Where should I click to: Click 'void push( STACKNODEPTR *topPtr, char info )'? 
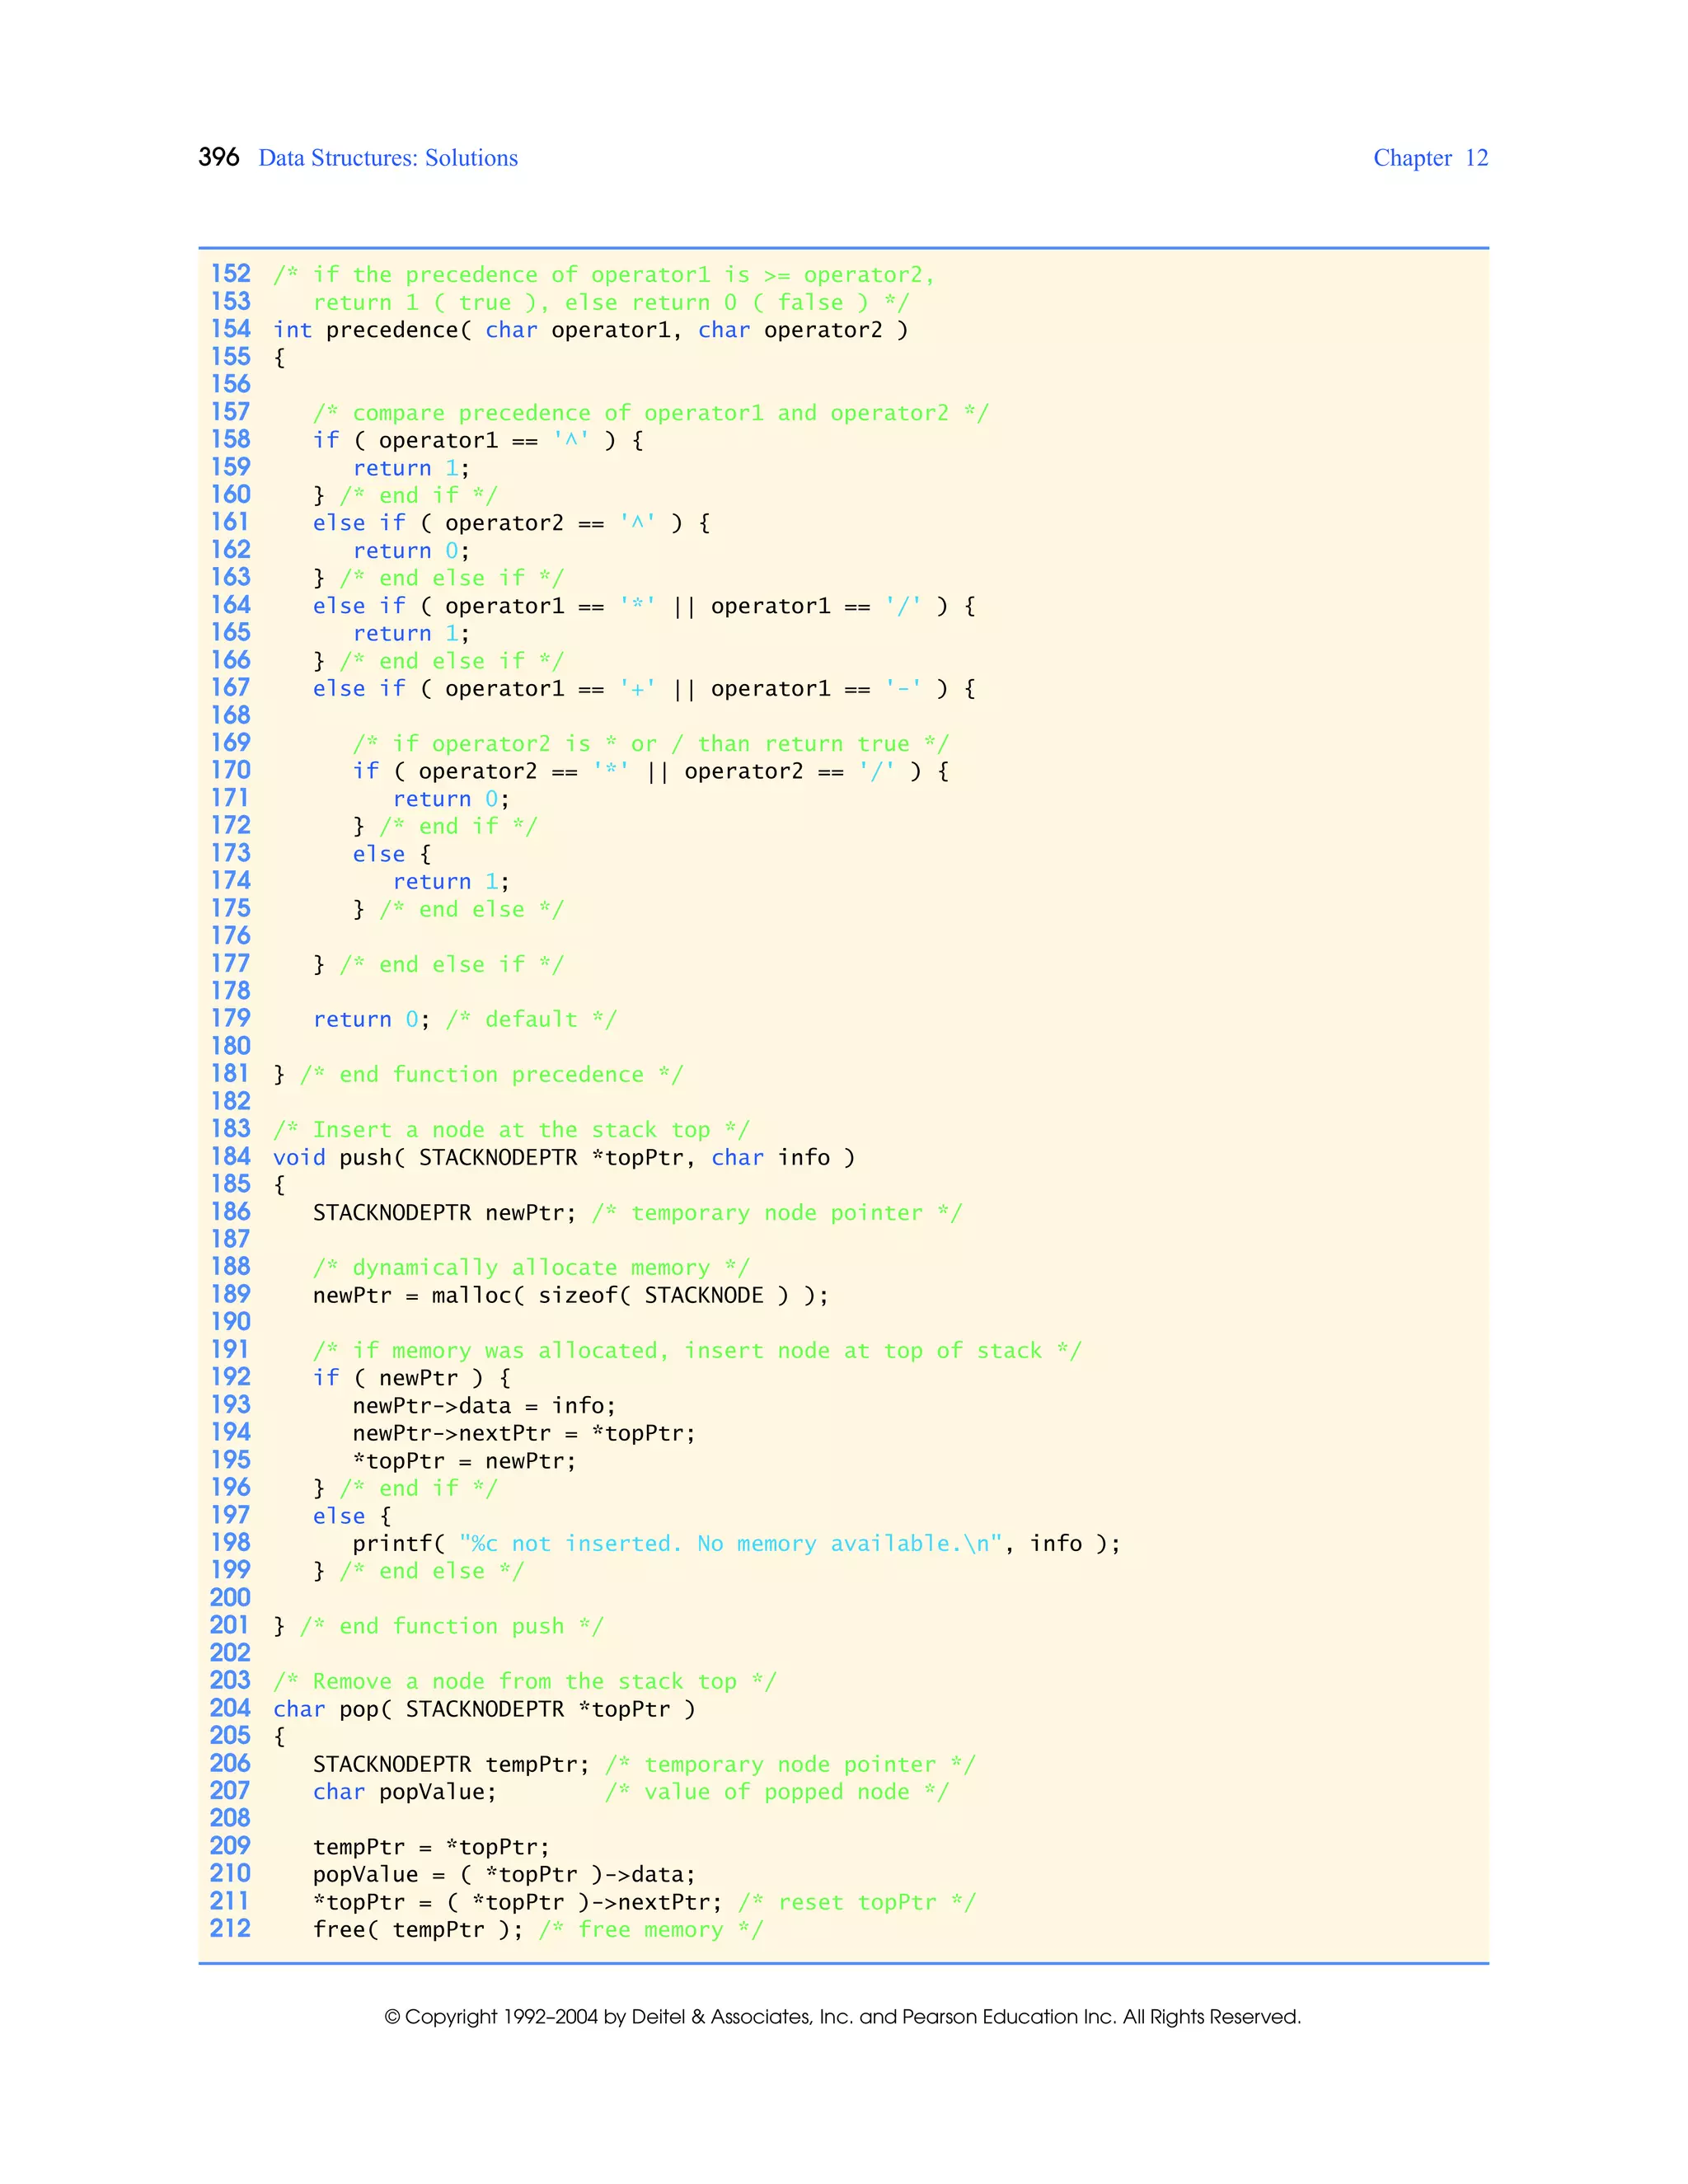pos(564,1158)
